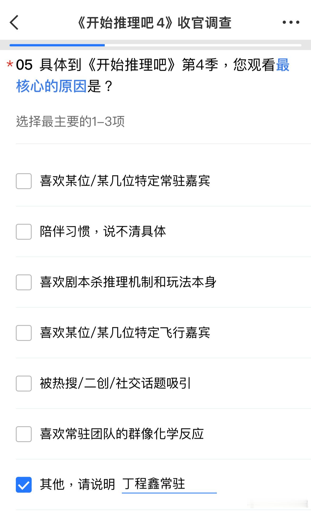Tap the label text 喜欢常驻团队的群像化学反应
This screenshot has height=511, width=311.
pyautogui.click(x=122, y=434)
